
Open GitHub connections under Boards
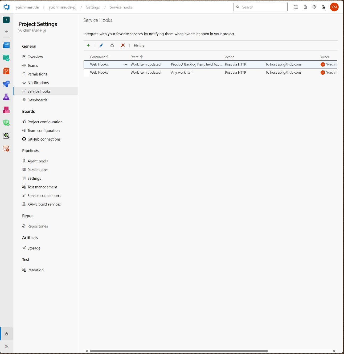44,139
